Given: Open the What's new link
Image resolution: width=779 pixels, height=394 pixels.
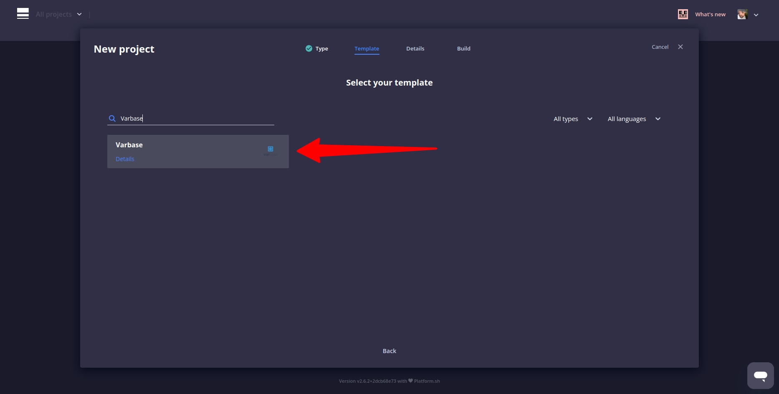Looking at the screenshot, I should (x=710, y=14).
